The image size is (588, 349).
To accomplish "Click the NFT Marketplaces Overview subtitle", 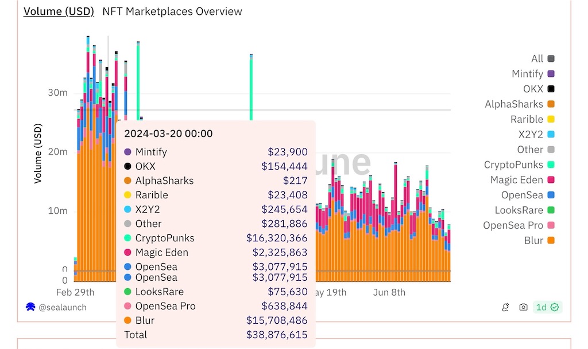I will click(172, 11).
